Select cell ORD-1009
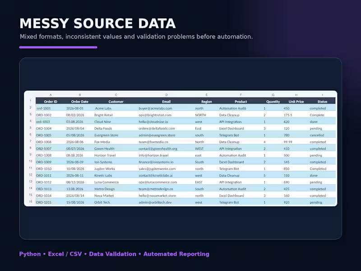This screenshot has height=271, width=361. (43, 162)
